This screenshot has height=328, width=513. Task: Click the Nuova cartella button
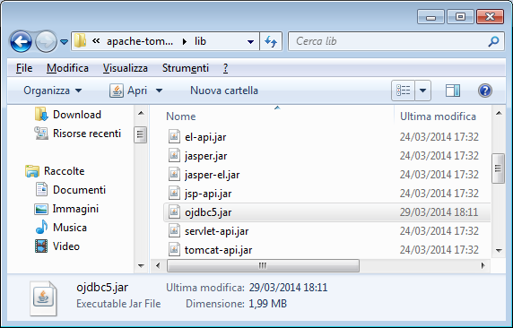click(x=224, y=91)
